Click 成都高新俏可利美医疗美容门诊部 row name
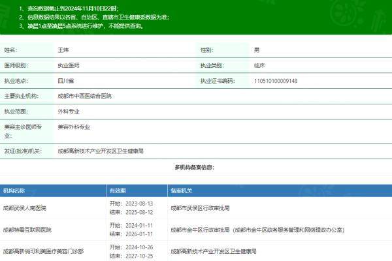 (x=43, y=251)
